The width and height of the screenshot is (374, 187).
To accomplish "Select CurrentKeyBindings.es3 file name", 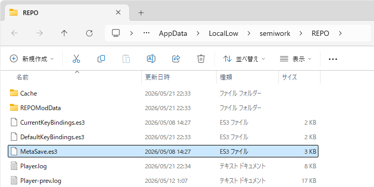I will click(52, 123).
